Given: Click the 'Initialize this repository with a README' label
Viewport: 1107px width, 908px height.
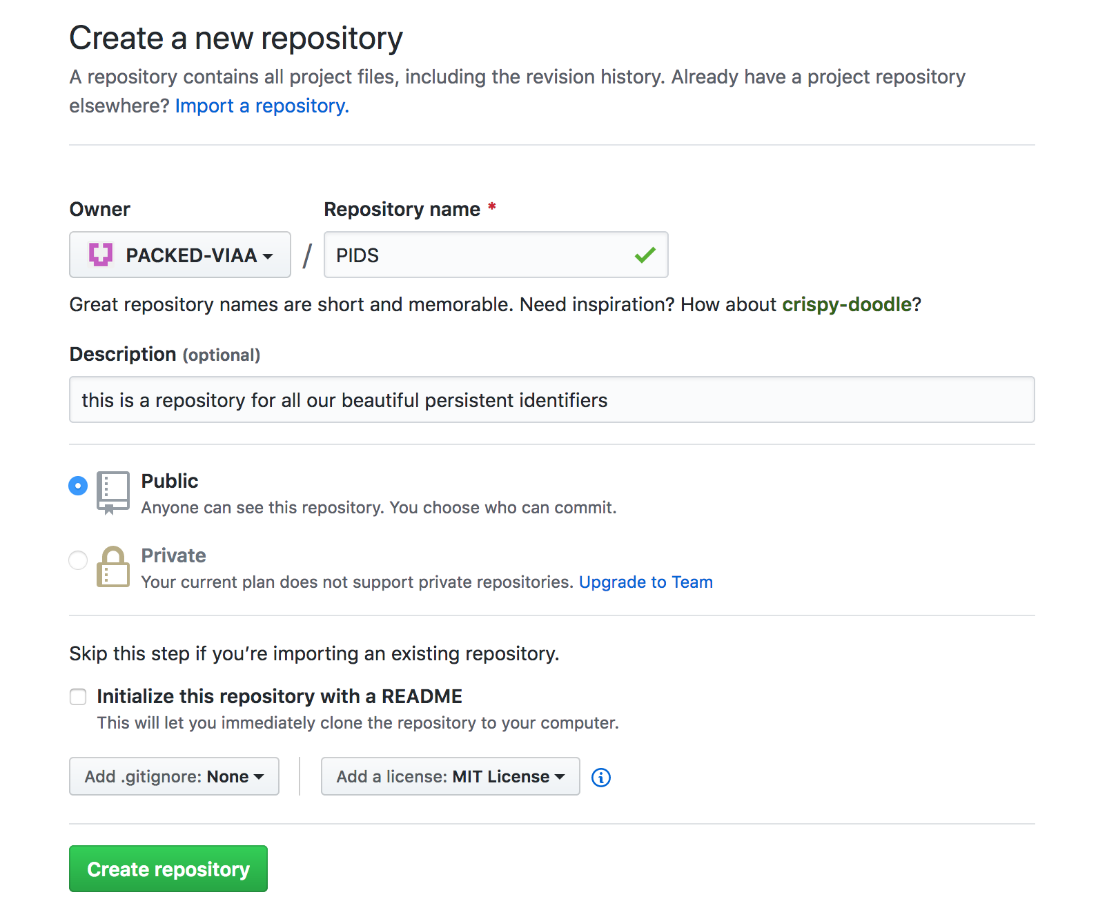Looking at the screenshot, I should coord(280,696).
